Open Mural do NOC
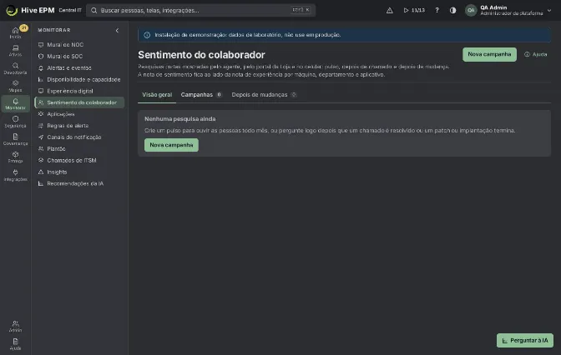 (x=79, y=45)
